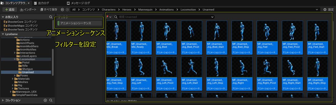Collapse the Locomotion folder arrow
Screen dimensions: 336x105
pyautogui.click(x=15, y=59)
